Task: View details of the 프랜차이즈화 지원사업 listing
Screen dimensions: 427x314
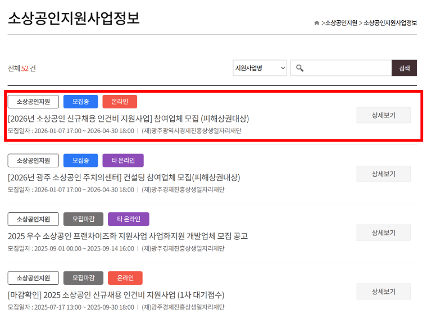Action: pos(383,233)
